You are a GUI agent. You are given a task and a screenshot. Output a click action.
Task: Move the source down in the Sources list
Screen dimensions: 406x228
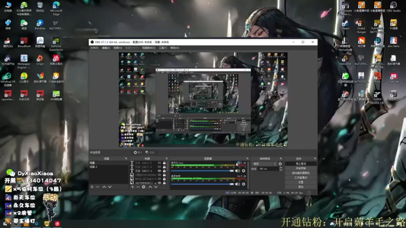[156, 186]
